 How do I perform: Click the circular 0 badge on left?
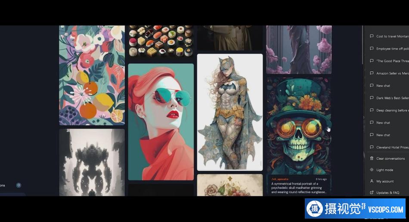(19, 186)
